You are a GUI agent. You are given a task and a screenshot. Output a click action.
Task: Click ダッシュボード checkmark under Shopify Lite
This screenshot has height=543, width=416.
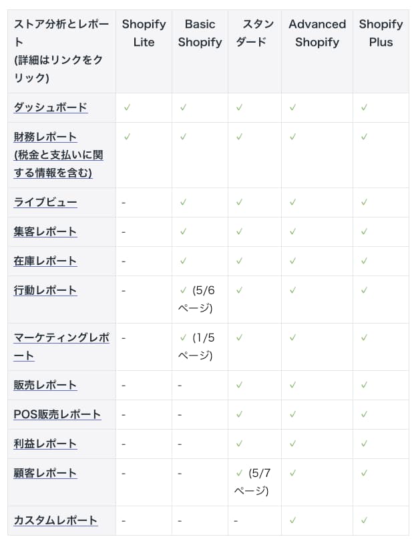coord(127,107)
